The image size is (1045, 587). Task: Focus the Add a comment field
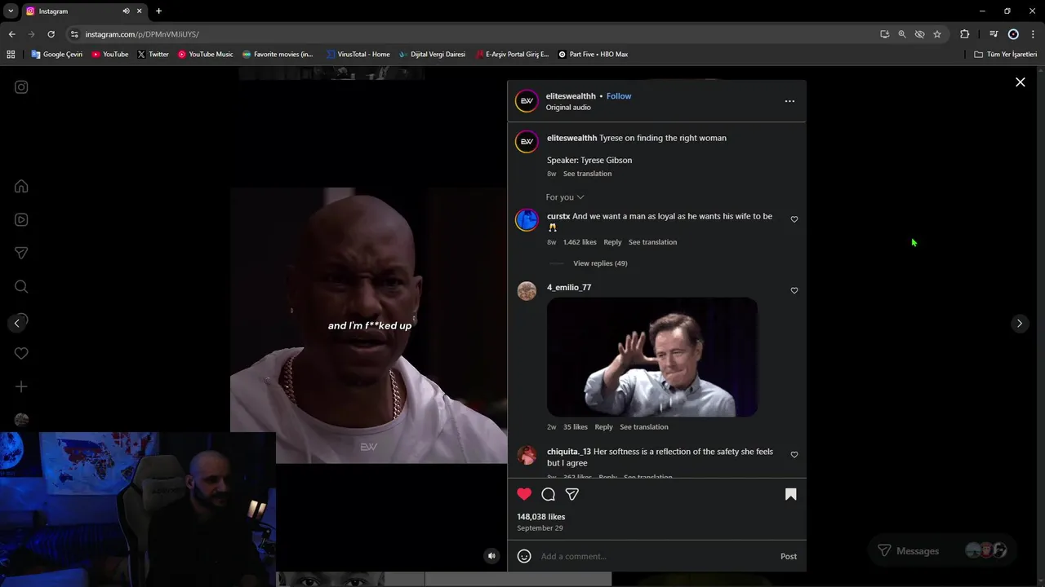[655, 556]
